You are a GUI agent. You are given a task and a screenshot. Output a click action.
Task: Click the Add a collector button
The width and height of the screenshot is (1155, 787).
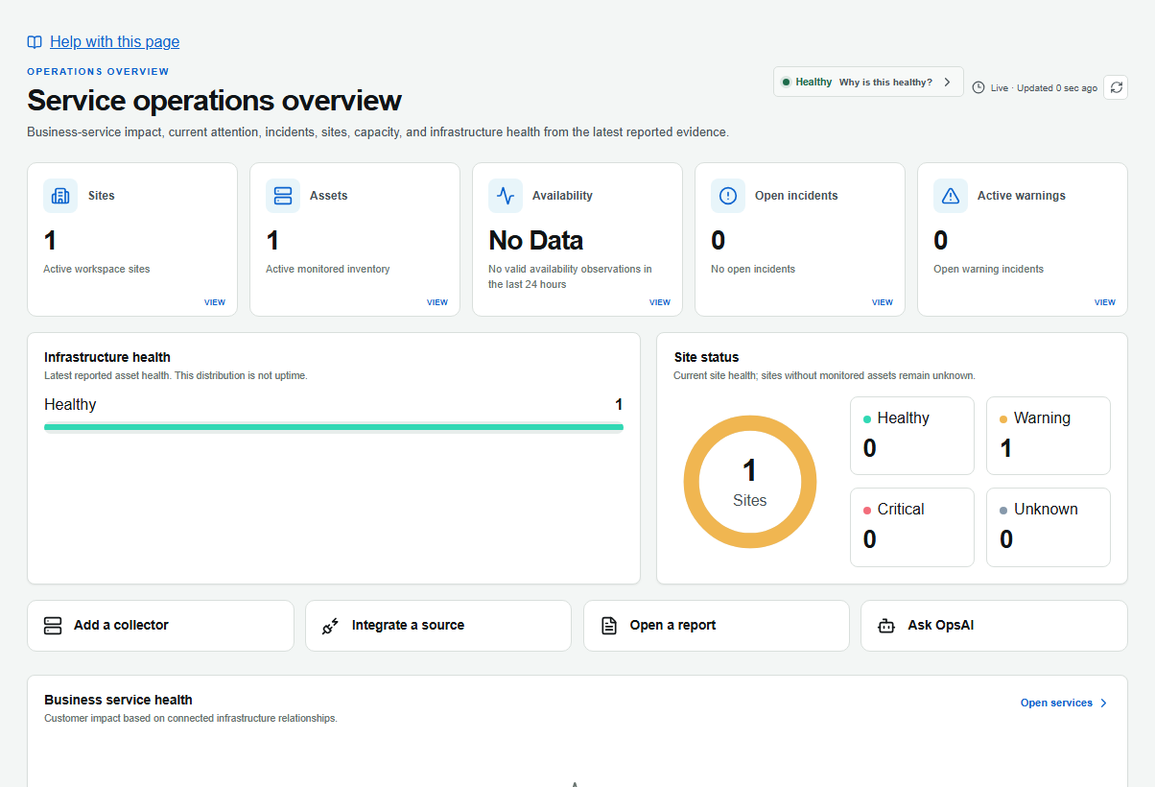coord(160,626)
